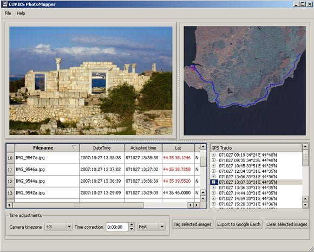Open the Fast mode dropdown
This screenshot has width=314, height=252.
[x=162, y=227]
